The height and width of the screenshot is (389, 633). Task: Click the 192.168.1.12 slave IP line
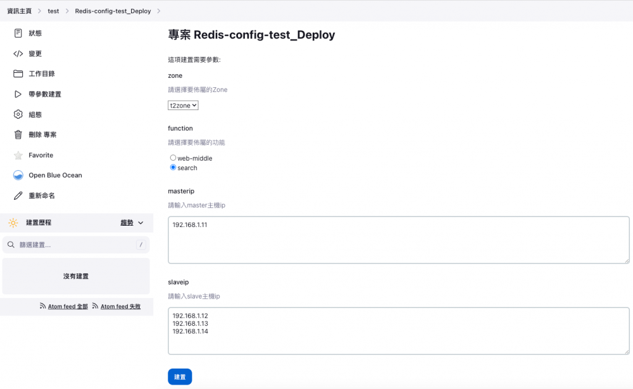pyautogui.click(x=190, y=315)
